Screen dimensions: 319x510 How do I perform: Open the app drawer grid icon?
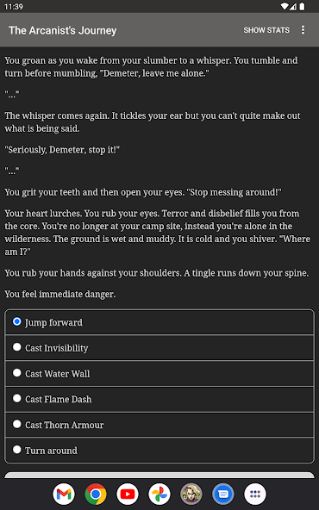click(x=255, y=494)
